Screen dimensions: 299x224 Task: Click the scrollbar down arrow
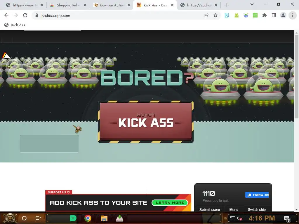tap(296, 210)
